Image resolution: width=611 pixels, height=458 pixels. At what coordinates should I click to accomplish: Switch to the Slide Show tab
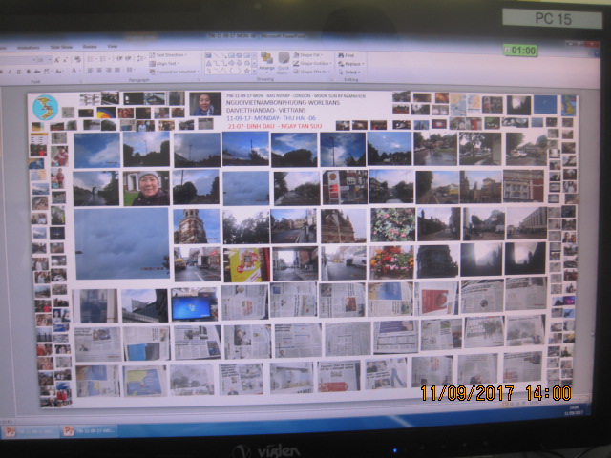61,47
